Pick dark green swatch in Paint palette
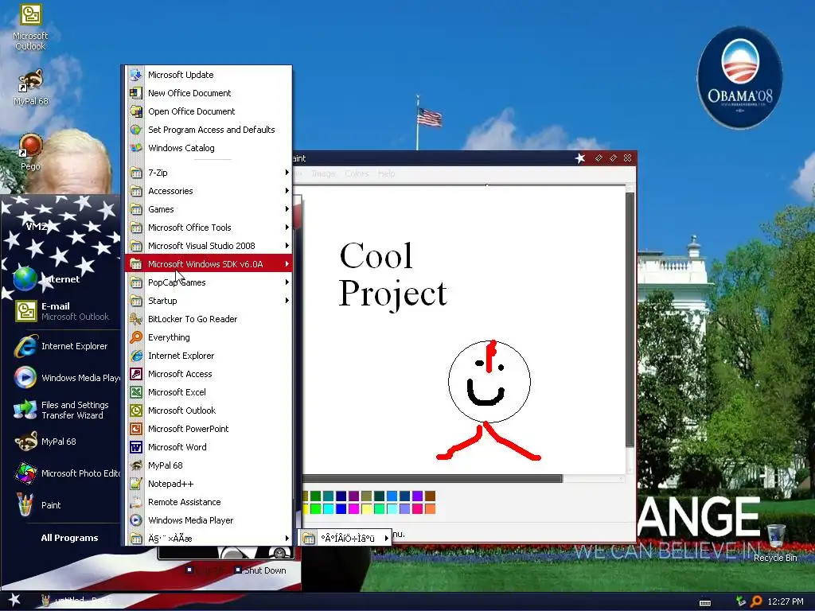815x611 pixels. pyautogui.click(x=315, y=496)
